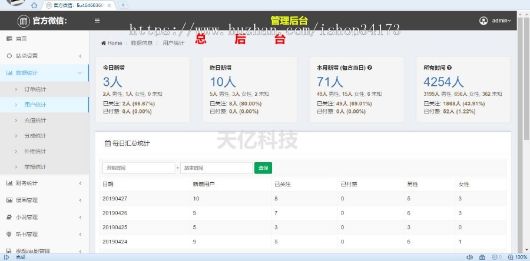Image resolution: width=530 pixels, height=261 pixels.
Task: Click the 数据统计 bar chart icon
Action: pos(9,73)
